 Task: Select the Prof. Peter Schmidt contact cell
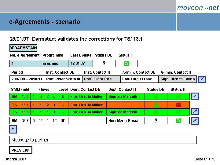click(x=63, y=79)
